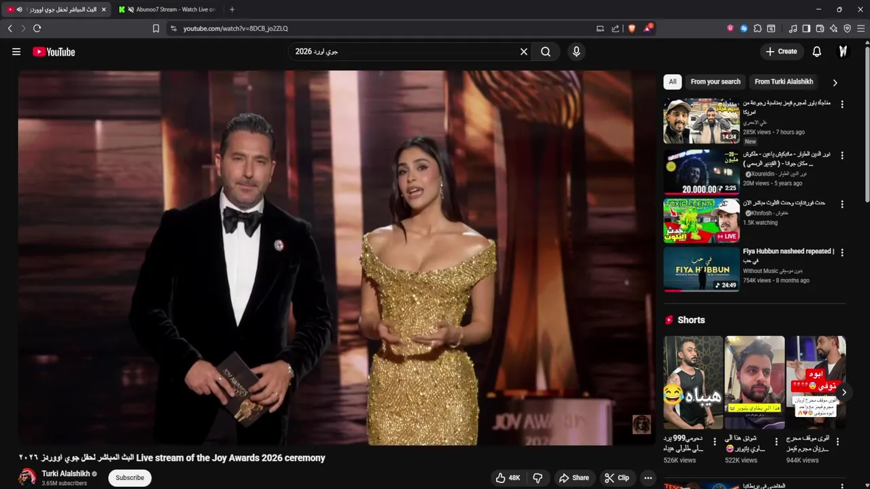Click the Joy Awards video player

(x=337, y=258)
